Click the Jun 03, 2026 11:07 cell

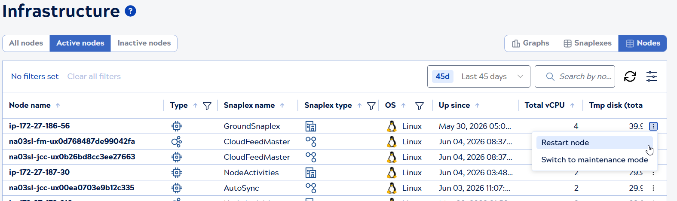(475, 188)
